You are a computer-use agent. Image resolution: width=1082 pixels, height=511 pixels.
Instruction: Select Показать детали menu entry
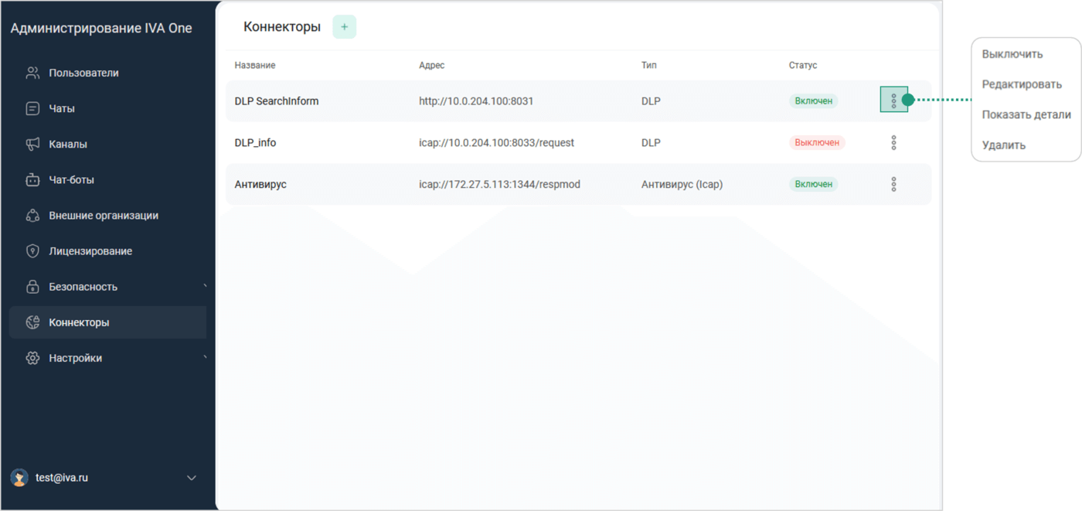coord(1026,114)
